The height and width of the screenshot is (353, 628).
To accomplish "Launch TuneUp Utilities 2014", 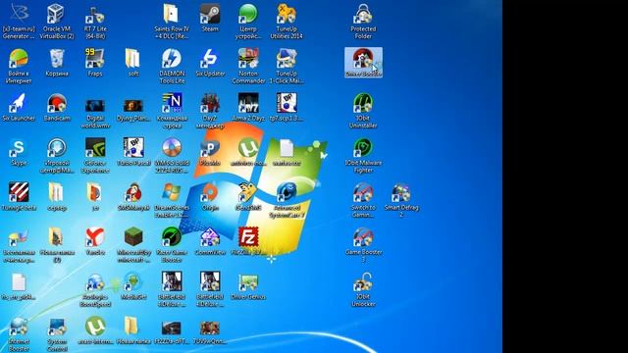I will point(287,22).
